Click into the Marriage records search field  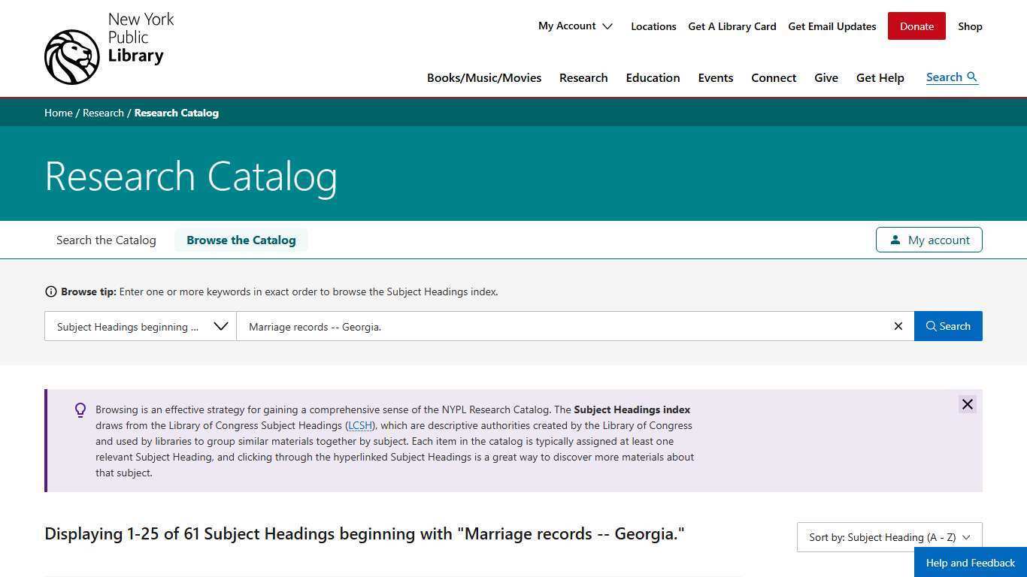[x=564, y=326]
